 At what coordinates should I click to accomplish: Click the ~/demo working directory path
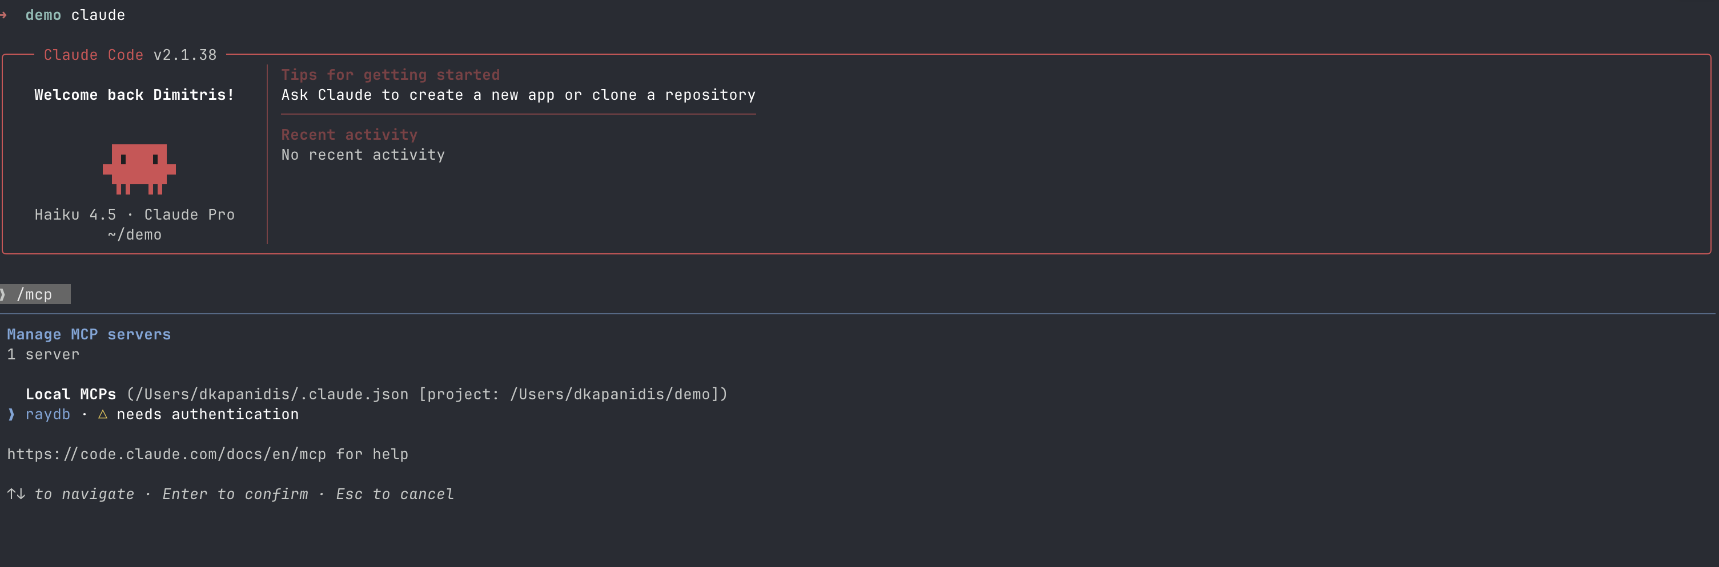click(134, 234)
